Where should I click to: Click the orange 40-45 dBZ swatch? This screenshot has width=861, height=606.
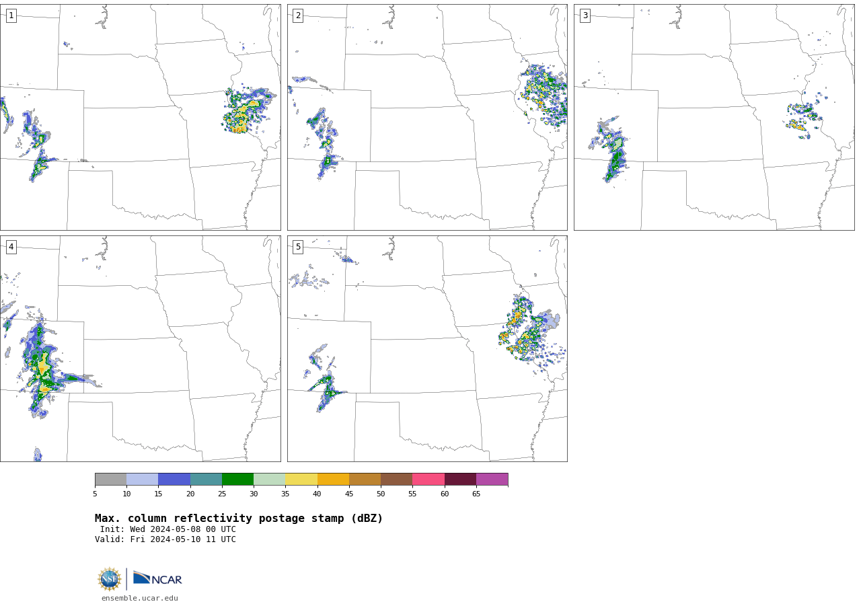click(333, 479)
